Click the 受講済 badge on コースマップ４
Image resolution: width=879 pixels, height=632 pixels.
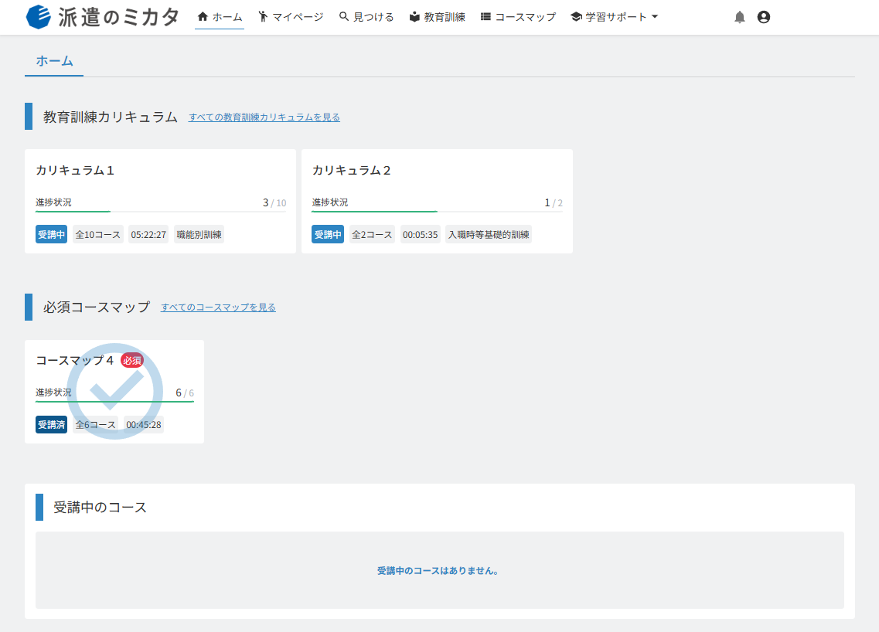[51, 425]
